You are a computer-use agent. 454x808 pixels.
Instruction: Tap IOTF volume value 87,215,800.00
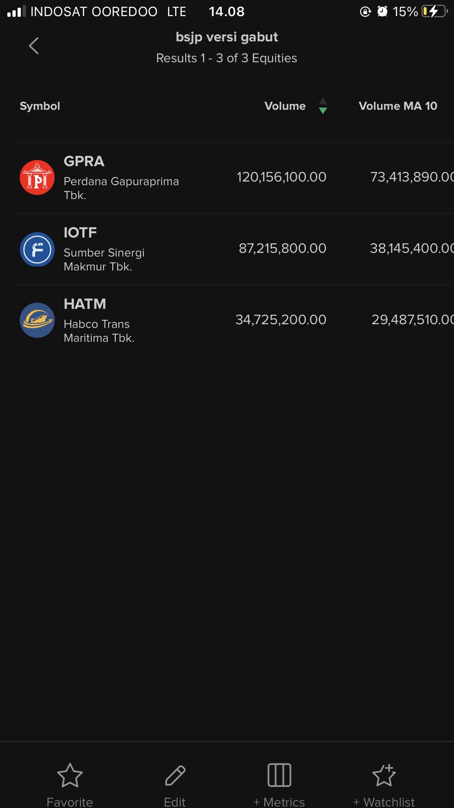[x=283, y=248]
